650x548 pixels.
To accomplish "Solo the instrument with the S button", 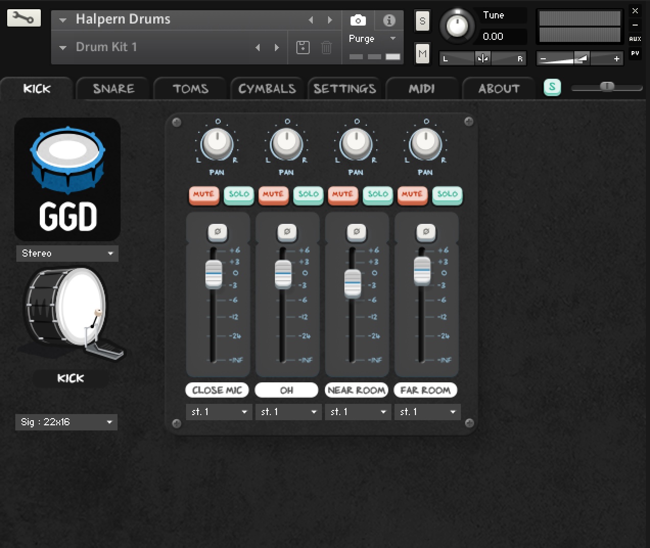I will (x=422, y=21).
